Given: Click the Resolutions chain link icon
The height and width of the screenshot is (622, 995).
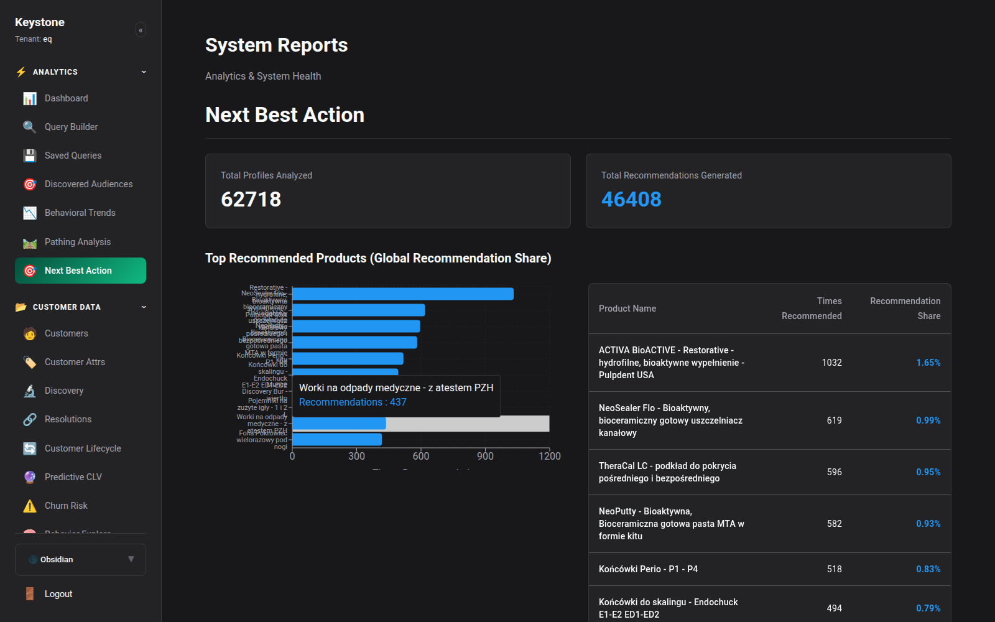Looking at the screenshot, I should [x=30, y=419].
